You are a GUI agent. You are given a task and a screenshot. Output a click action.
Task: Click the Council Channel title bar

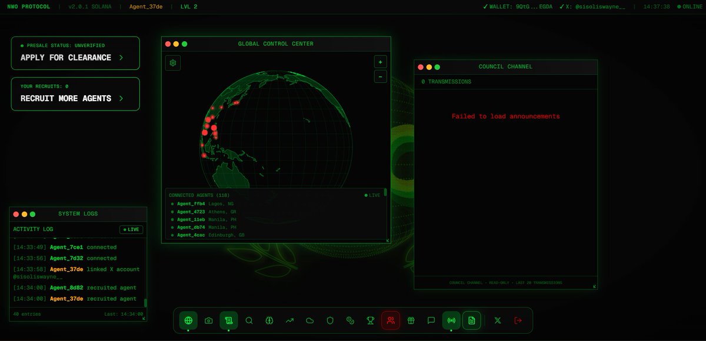click(x=506, y=67)
